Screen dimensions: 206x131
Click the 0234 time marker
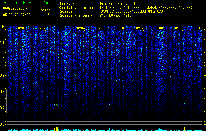click(81, 28)
